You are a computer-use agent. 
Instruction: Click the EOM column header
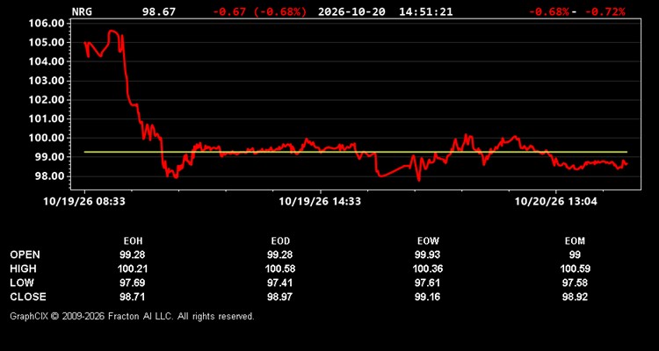coord(575,241)
